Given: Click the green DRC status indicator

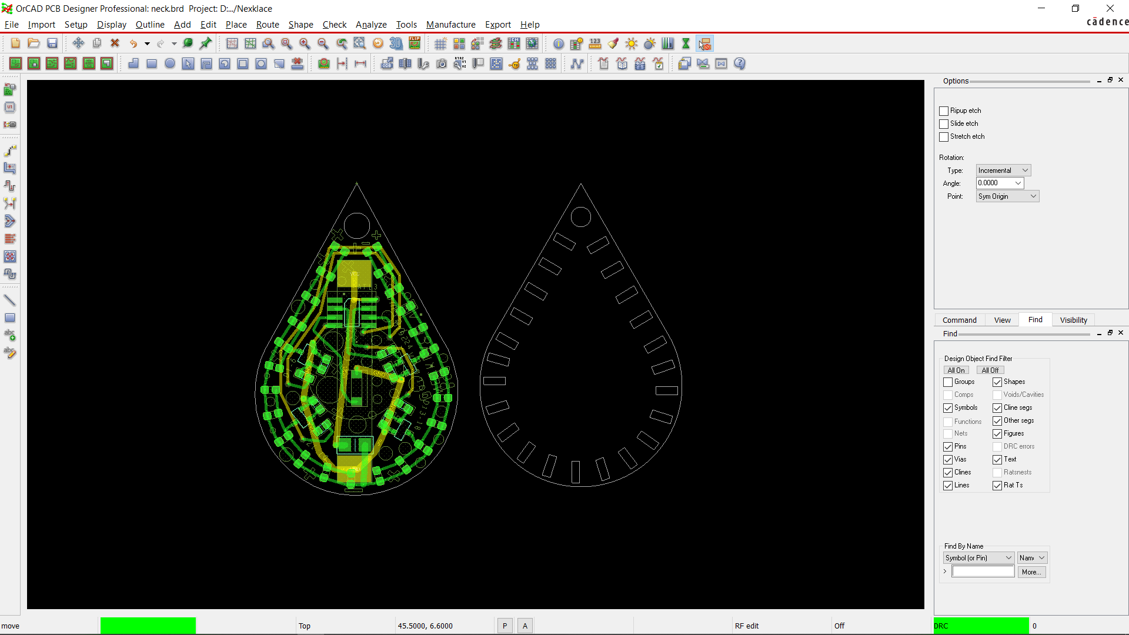Looking at the screenshot, I should [981, 626].
